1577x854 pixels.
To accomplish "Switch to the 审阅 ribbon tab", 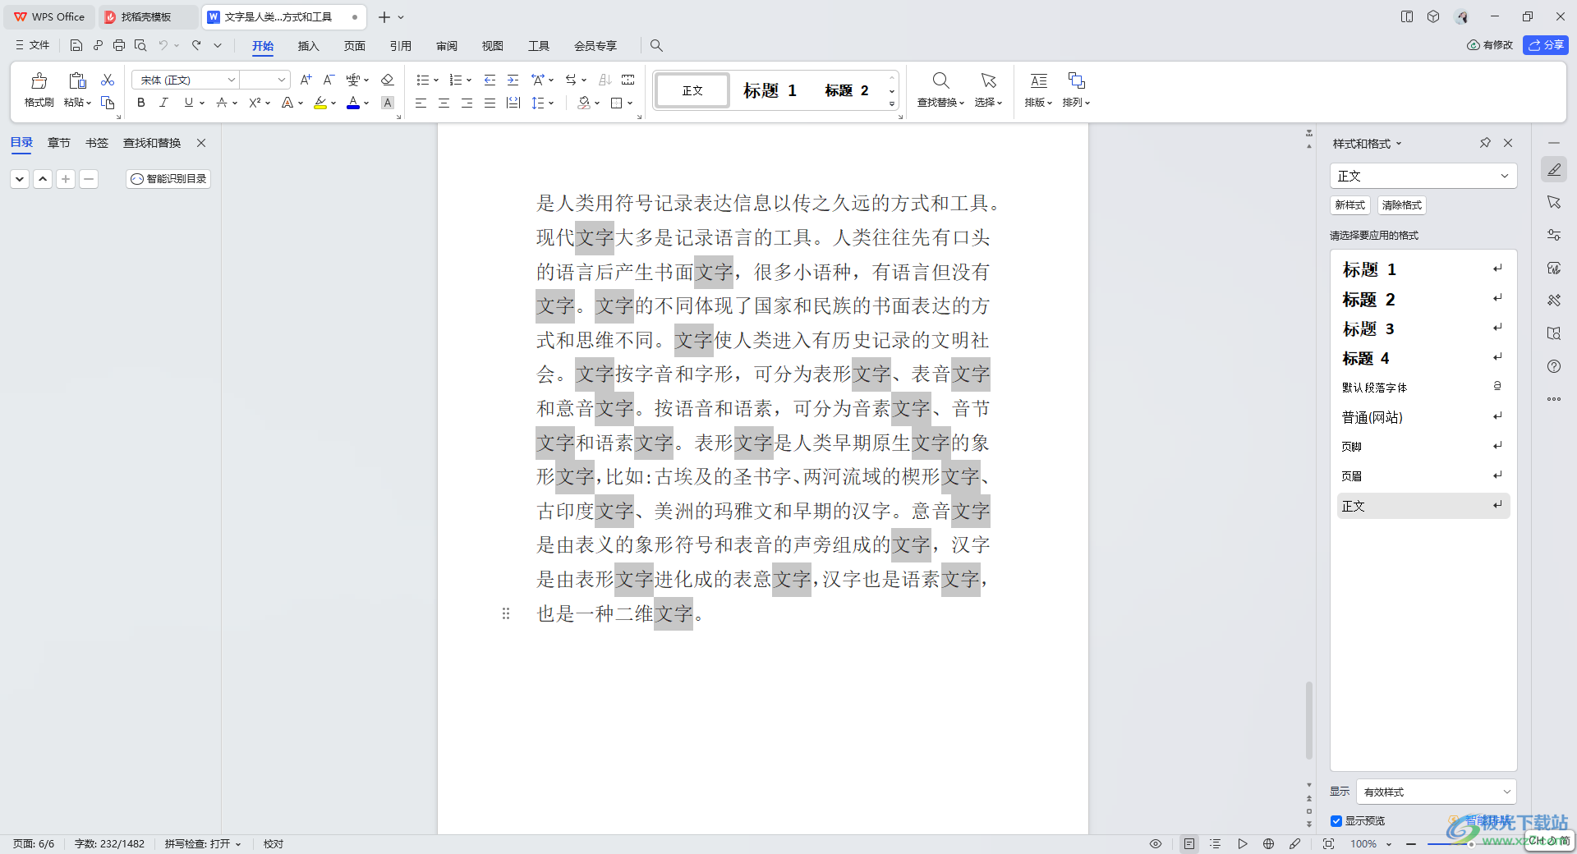I will click(447, 46).
